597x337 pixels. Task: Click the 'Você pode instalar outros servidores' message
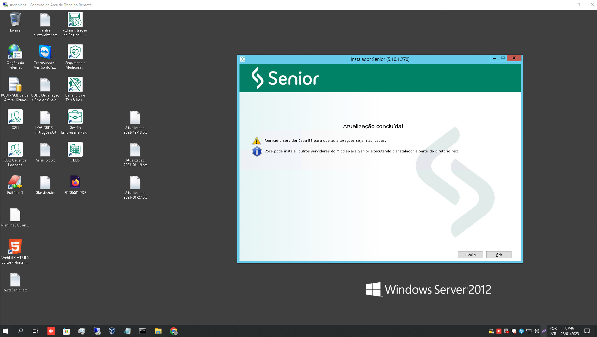click(x=362, y=151)
